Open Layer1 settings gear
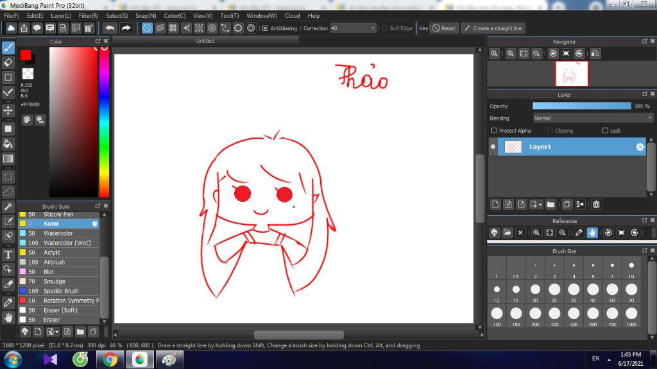Viewport: 657px width, 369px height. [640, 147]
